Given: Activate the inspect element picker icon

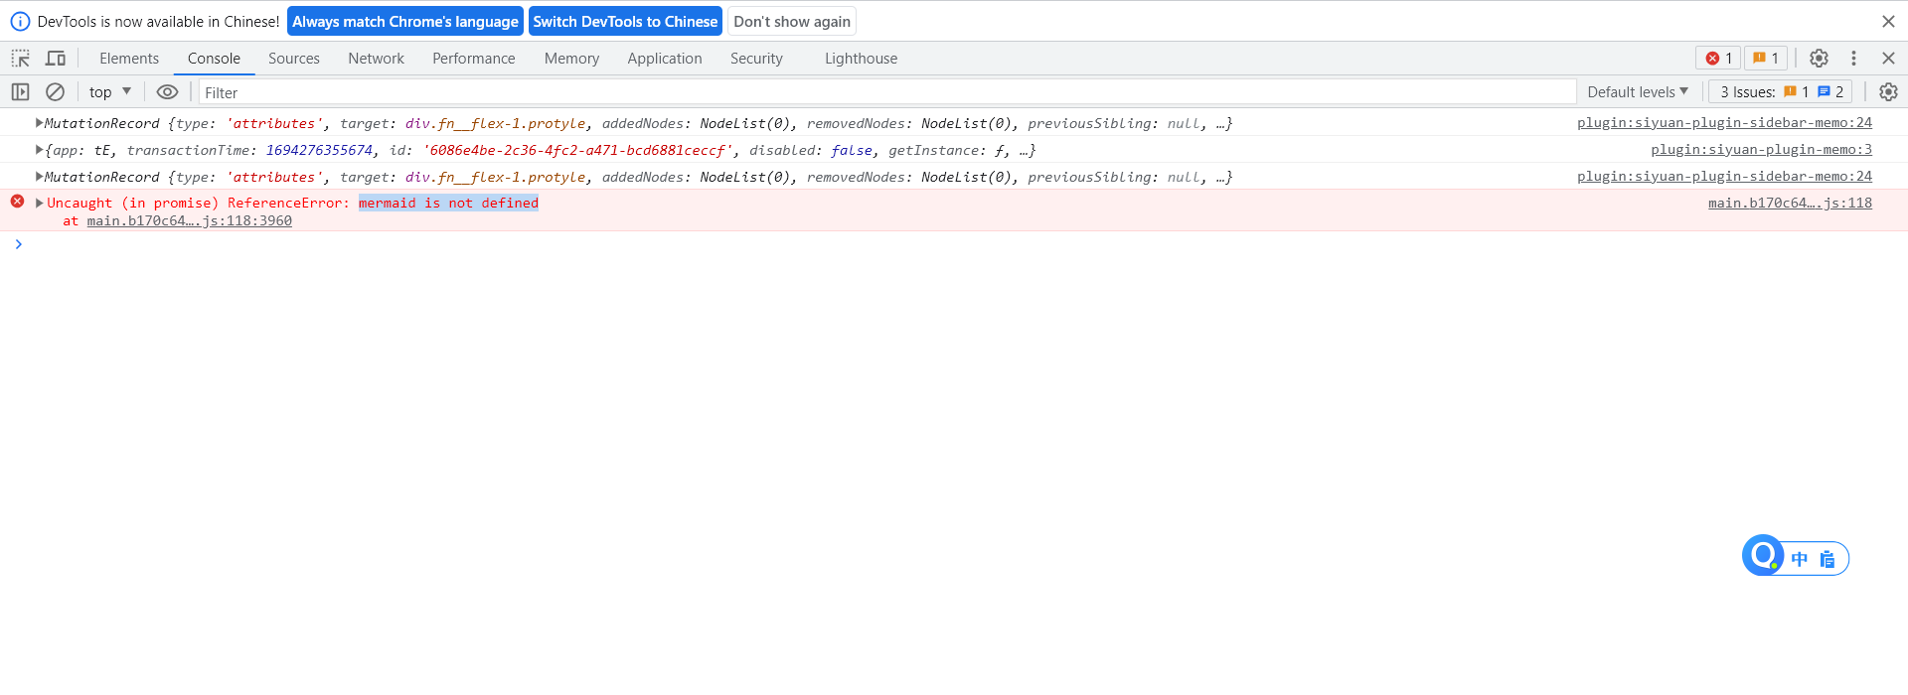Looking at the screenshot, I should (21, 59).
